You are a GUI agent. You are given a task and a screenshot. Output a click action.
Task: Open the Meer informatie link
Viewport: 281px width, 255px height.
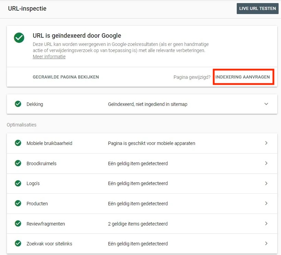[49, 57]
